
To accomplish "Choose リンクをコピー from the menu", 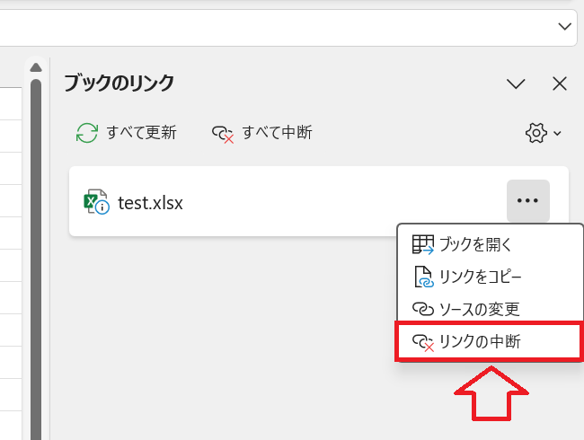I will click(x=490, y=277).
